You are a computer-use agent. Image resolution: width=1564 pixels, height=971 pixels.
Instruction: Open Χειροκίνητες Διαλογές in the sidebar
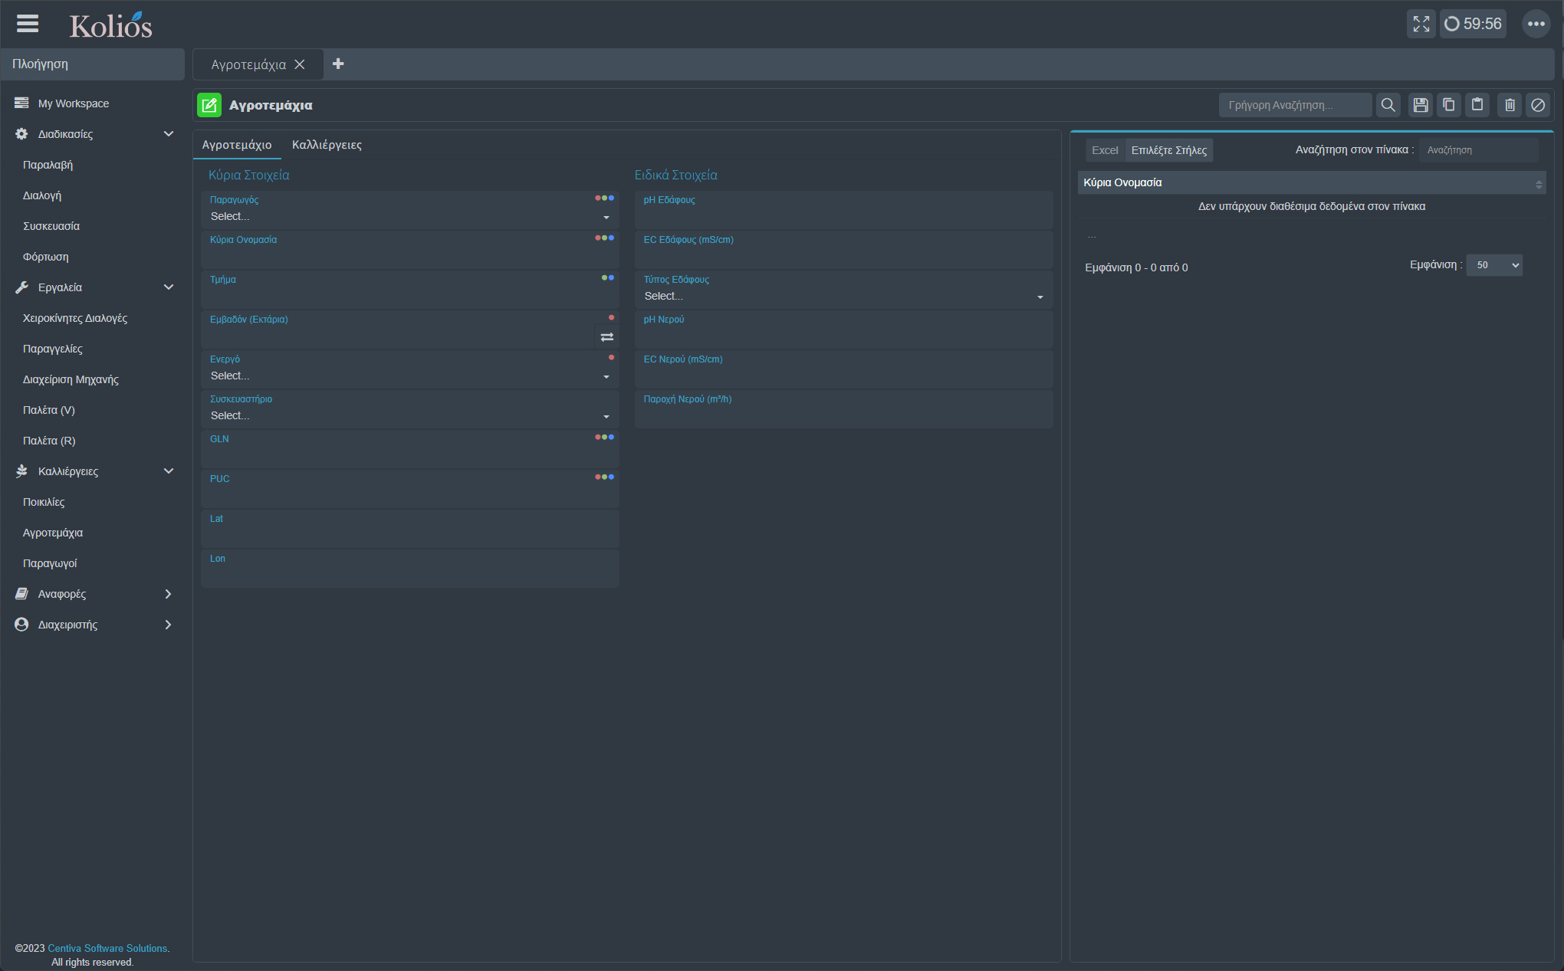pos(75,318)
